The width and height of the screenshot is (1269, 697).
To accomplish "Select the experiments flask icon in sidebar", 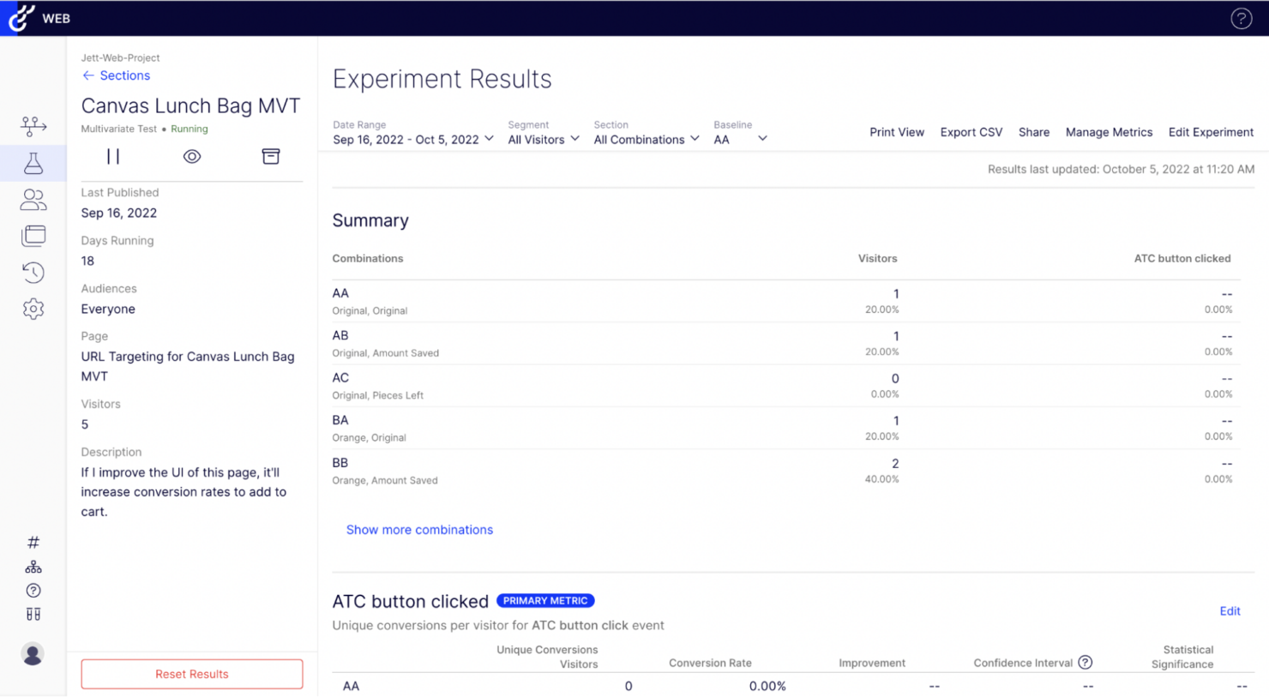I will (33, 162).
